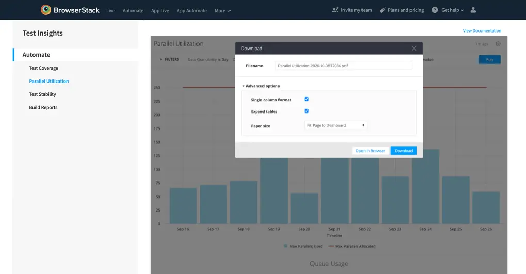Uncheck the Single column format checkbox
This screenshot has width=526, height=274.
tap(306, 99)
